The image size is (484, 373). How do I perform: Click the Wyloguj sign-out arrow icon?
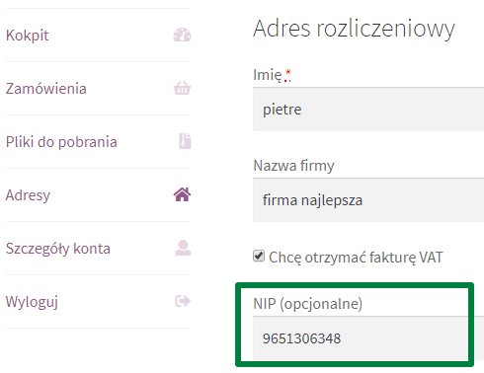coord(183,301)
